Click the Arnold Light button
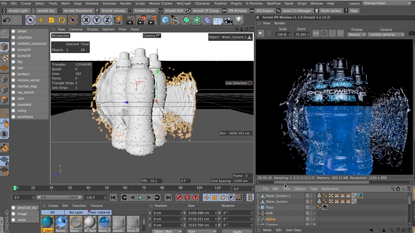The image size is (415, 233). point(15,11)
